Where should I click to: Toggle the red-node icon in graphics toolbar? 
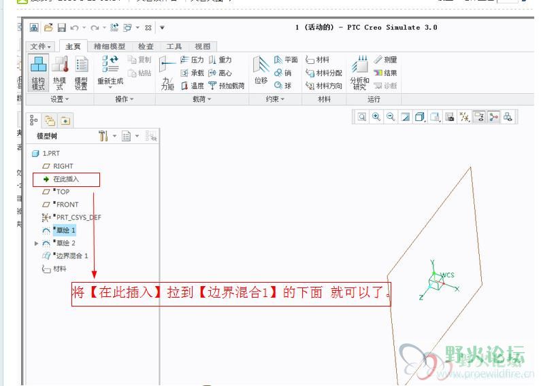pos(493,117)
